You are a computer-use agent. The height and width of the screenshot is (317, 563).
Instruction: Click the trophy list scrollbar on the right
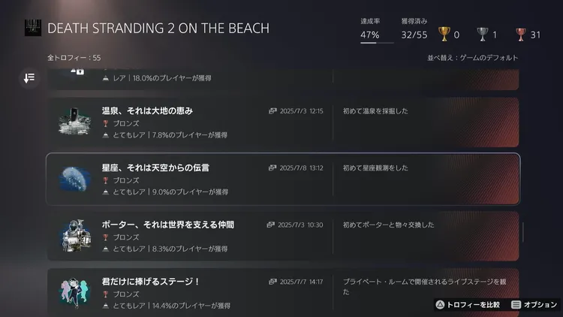pyautogui.click(x=522, y=231)
